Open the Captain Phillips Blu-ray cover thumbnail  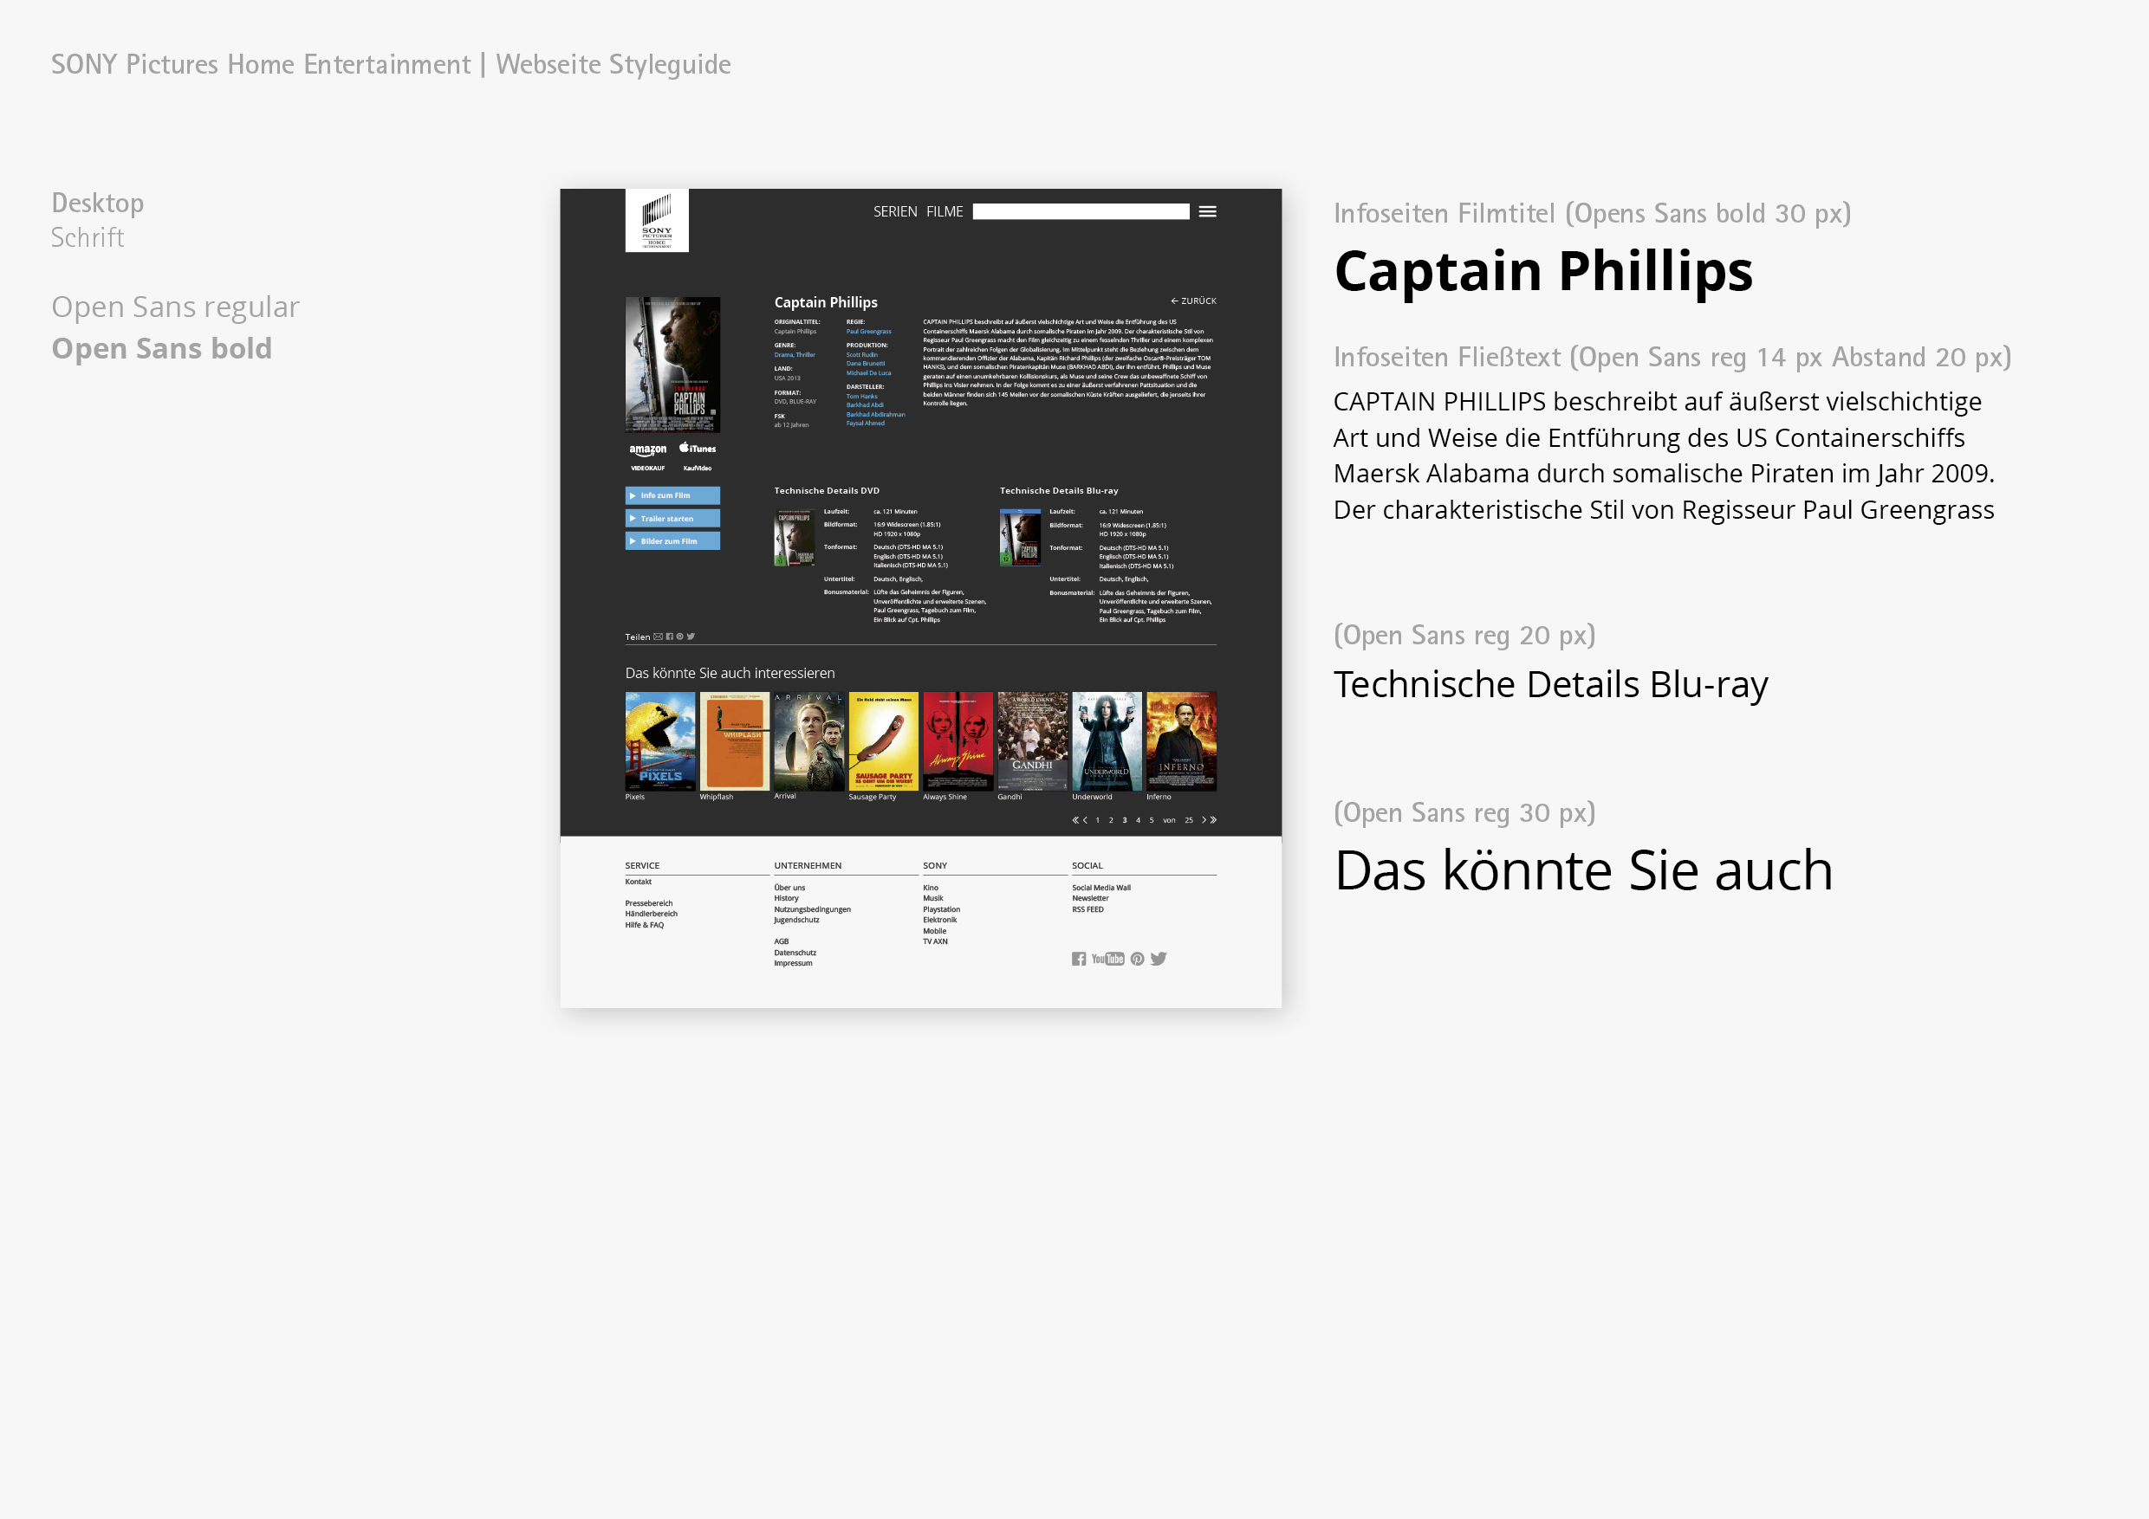point(1020,538)
